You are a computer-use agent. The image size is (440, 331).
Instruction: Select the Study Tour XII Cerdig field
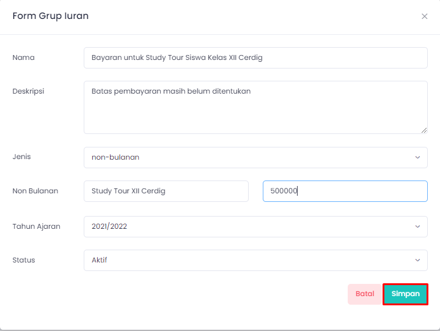(x=166, y=191)
